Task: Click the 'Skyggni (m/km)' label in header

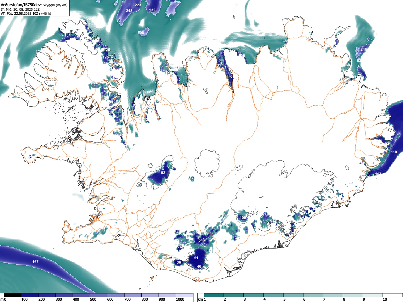Action: 54,5
